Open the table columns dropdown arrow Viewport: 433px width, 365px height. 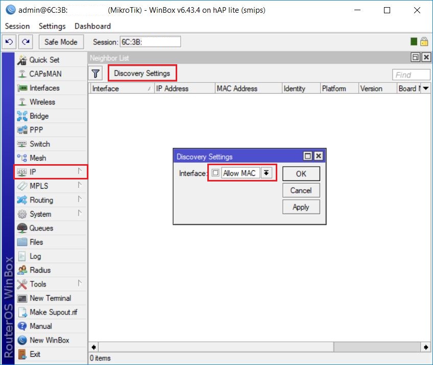[425, 88]
